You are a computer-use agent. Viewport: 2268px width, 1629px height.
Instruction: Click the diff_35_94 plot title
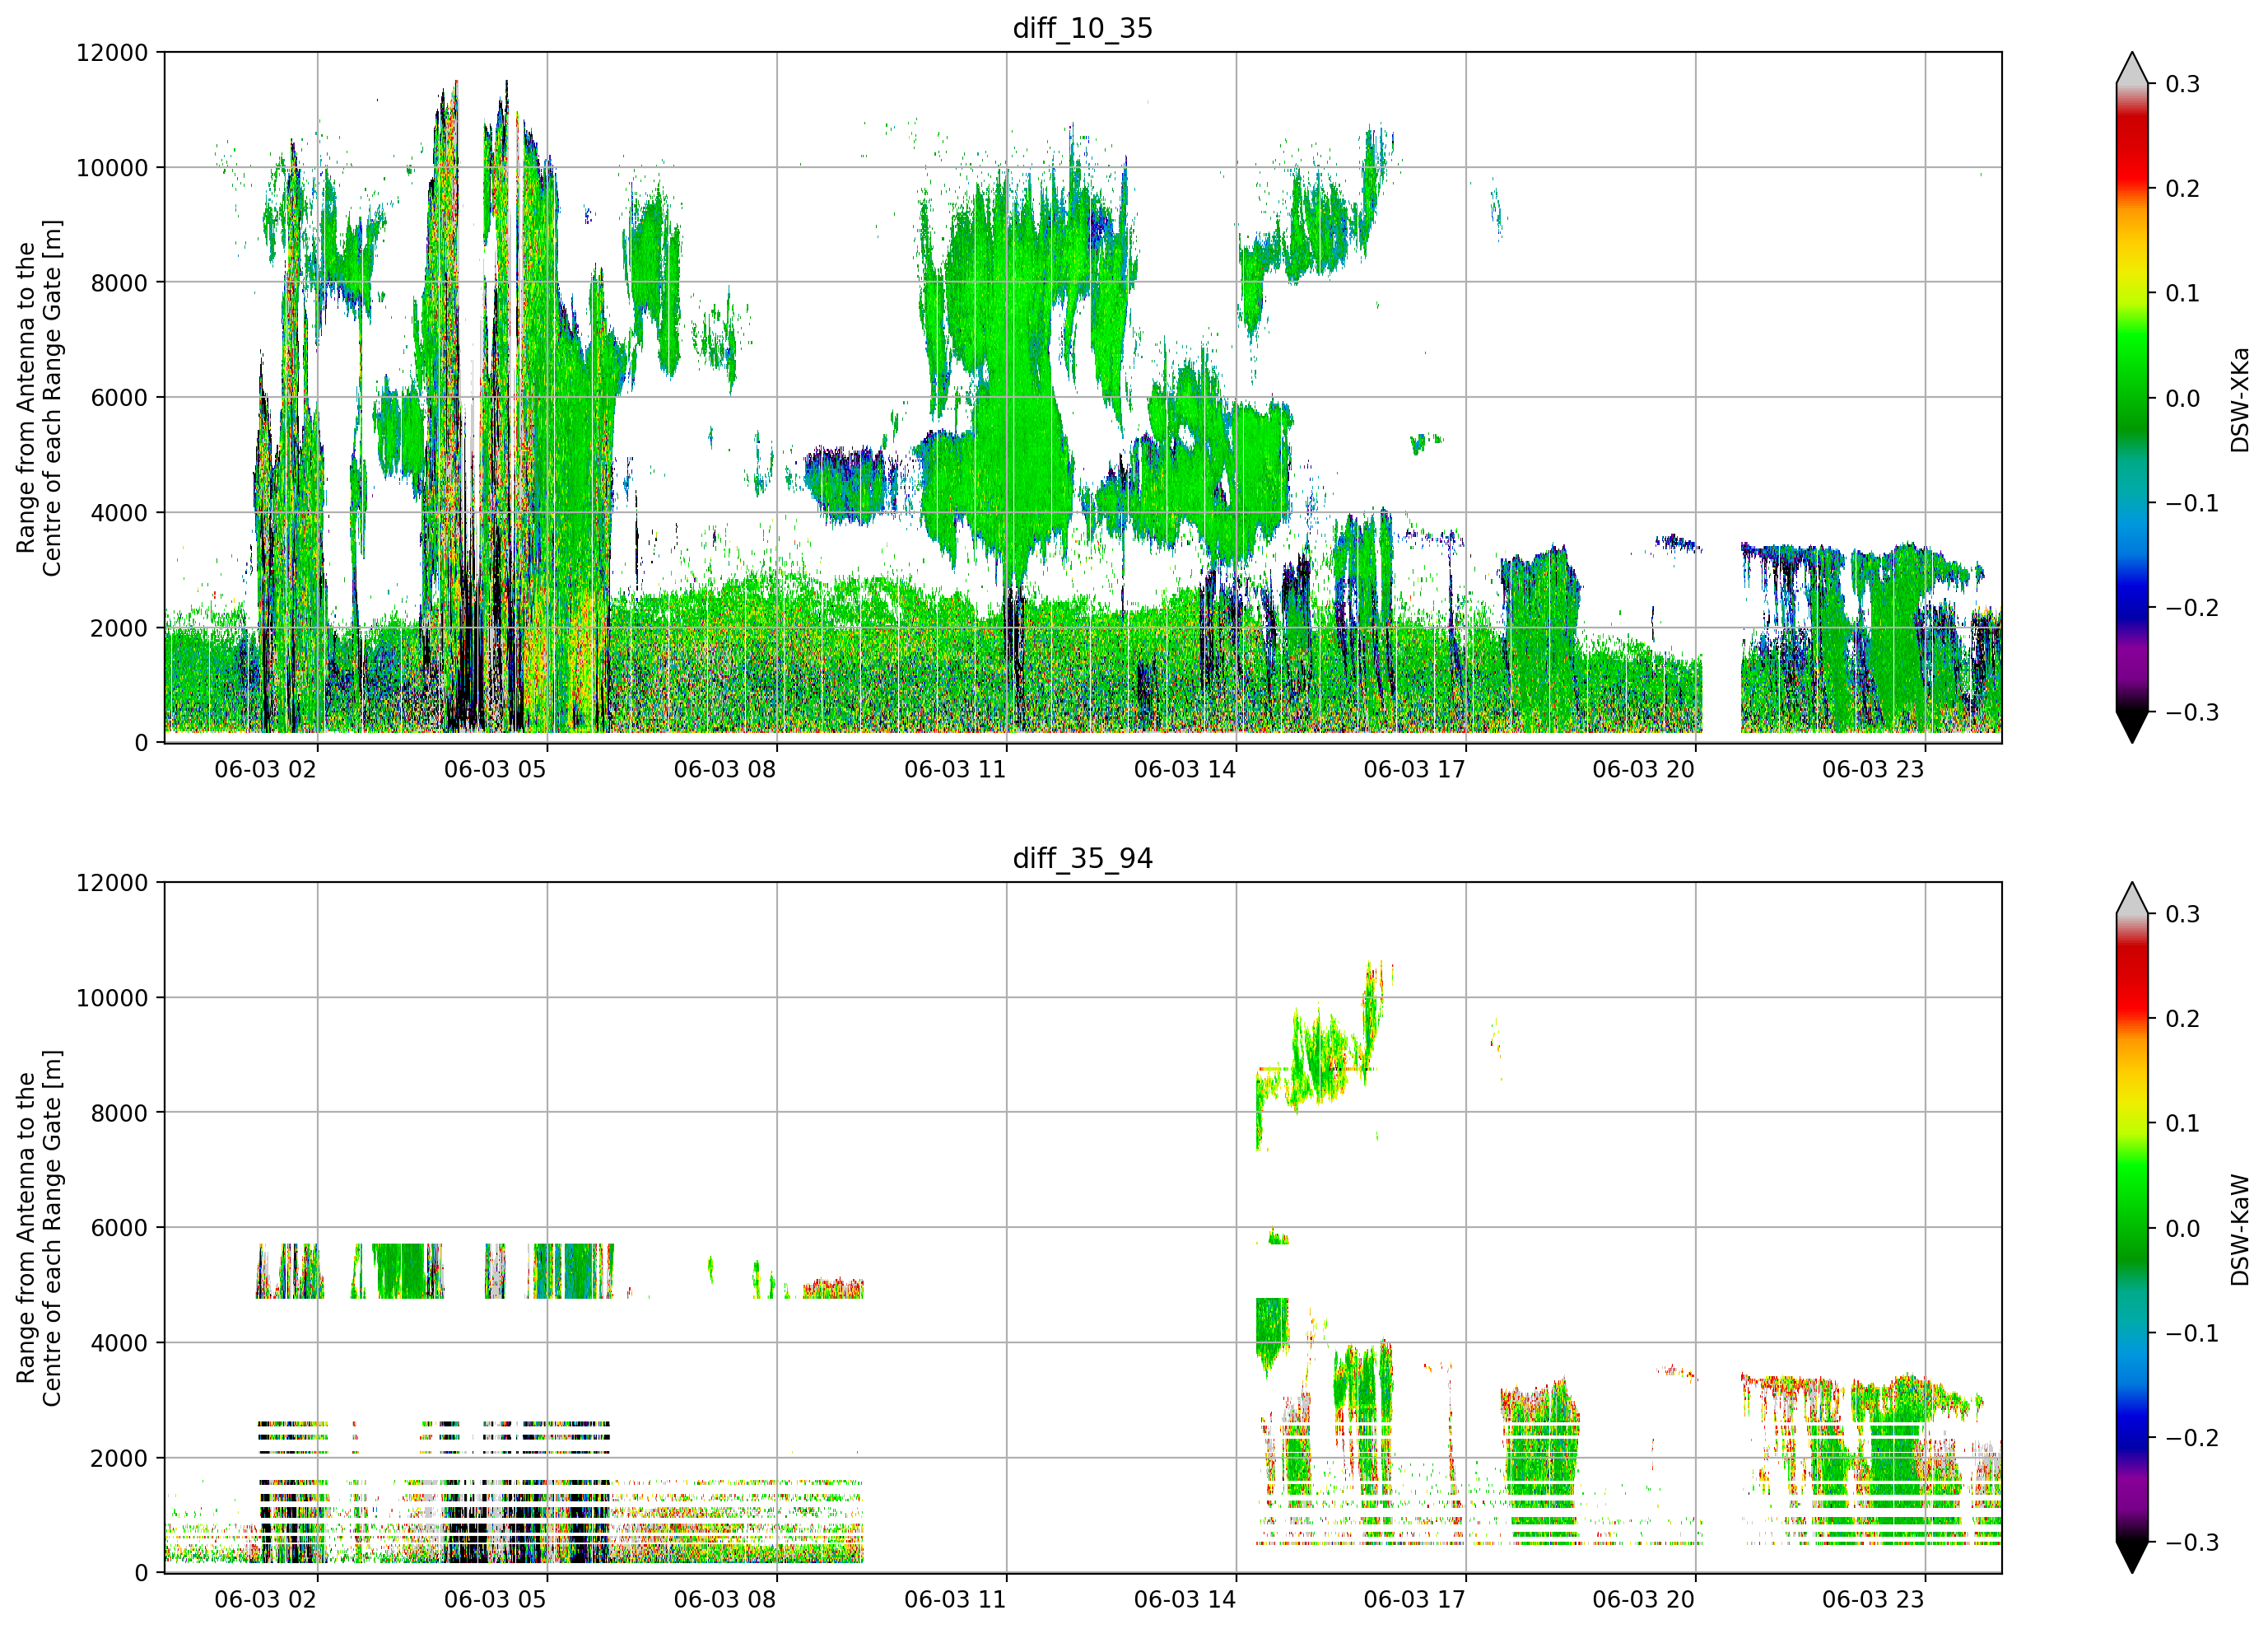coord(1082,858)
